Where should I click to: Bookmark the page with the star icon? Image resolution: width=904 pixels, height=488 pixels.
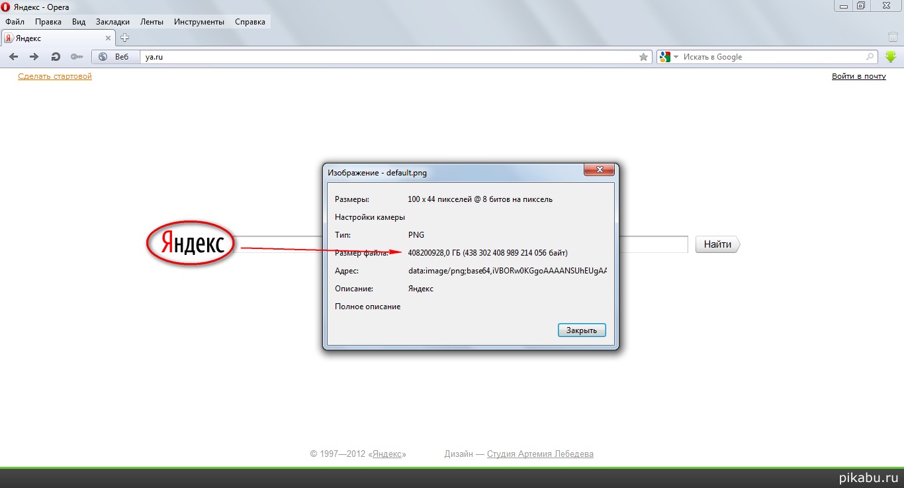click(x=643, y=57)
